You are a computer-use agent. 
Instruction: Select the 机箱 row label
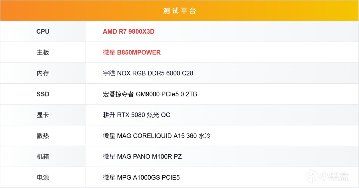click(x=43, y=157)
